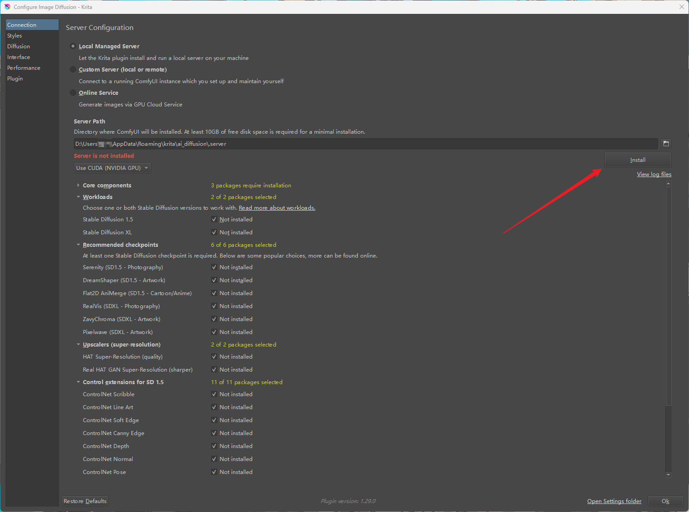This screenshot has height=512, width=689.
Task: Go to the Interface settings page
Action: pyautogui.click(x=32, y=57)
